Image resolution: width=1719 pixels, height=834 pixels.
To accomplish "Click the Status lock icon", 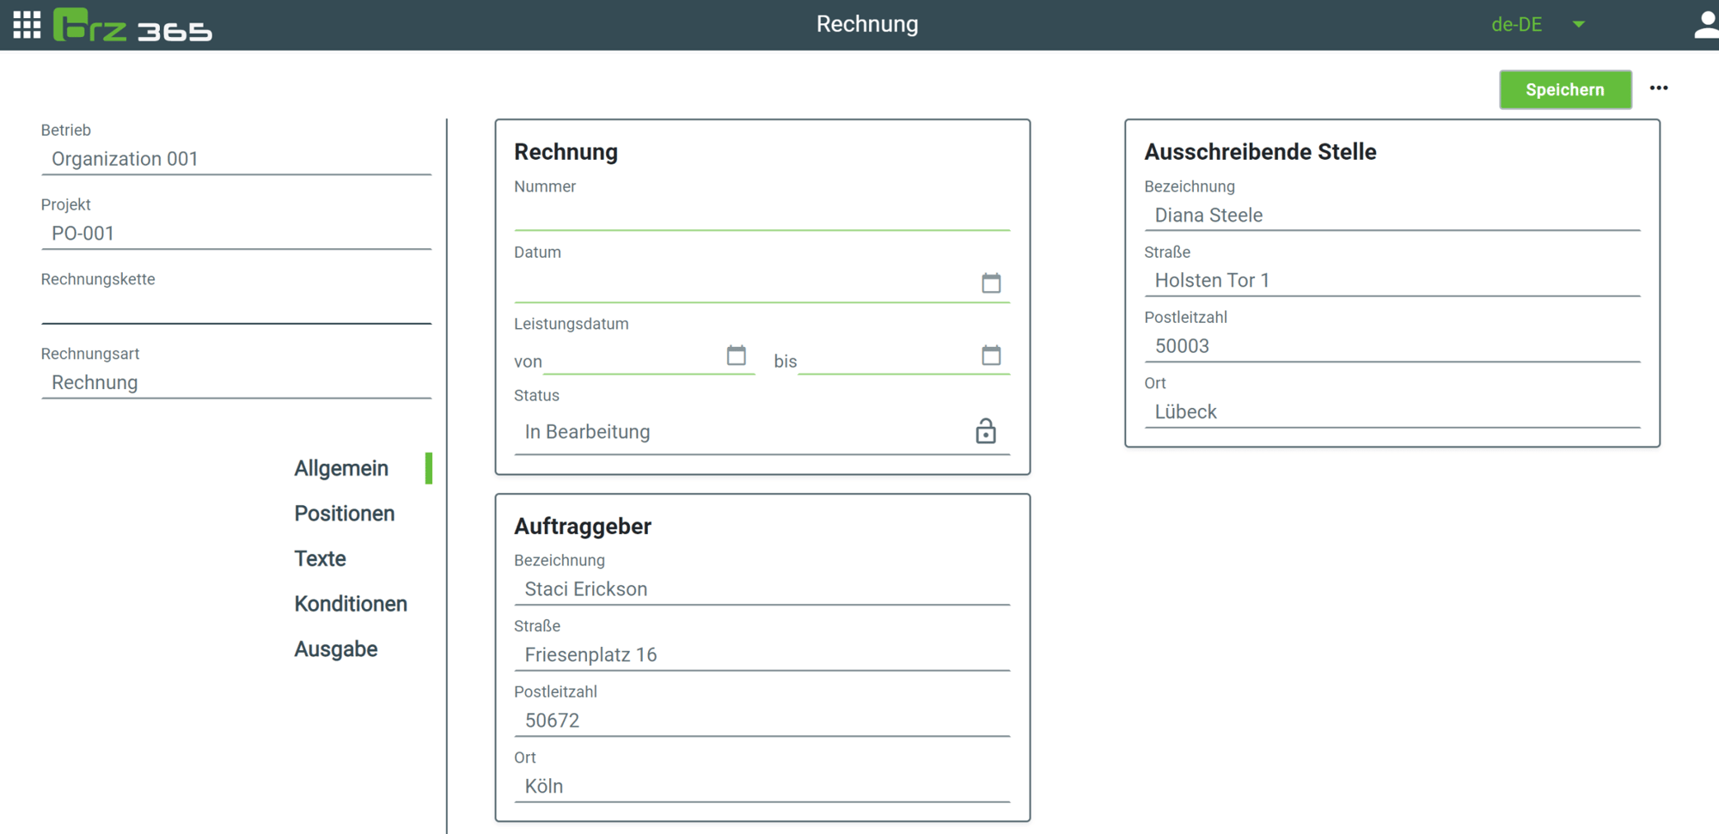I will pyautogui.click(x=986, y=431).
